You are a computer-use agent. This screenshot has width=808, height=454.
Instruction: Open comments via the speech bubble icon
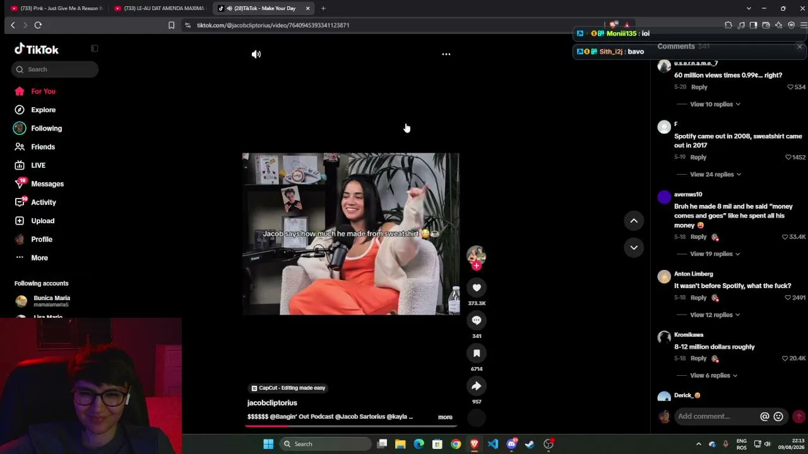pos(477,320)
